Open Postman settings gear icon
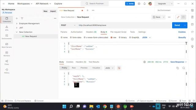Viewport: 196px width, 110px height. tap(139, 4)
